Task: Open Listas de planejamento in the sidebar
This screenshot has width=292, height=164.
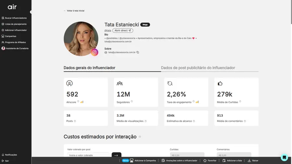Action: (x=14, y=24)
